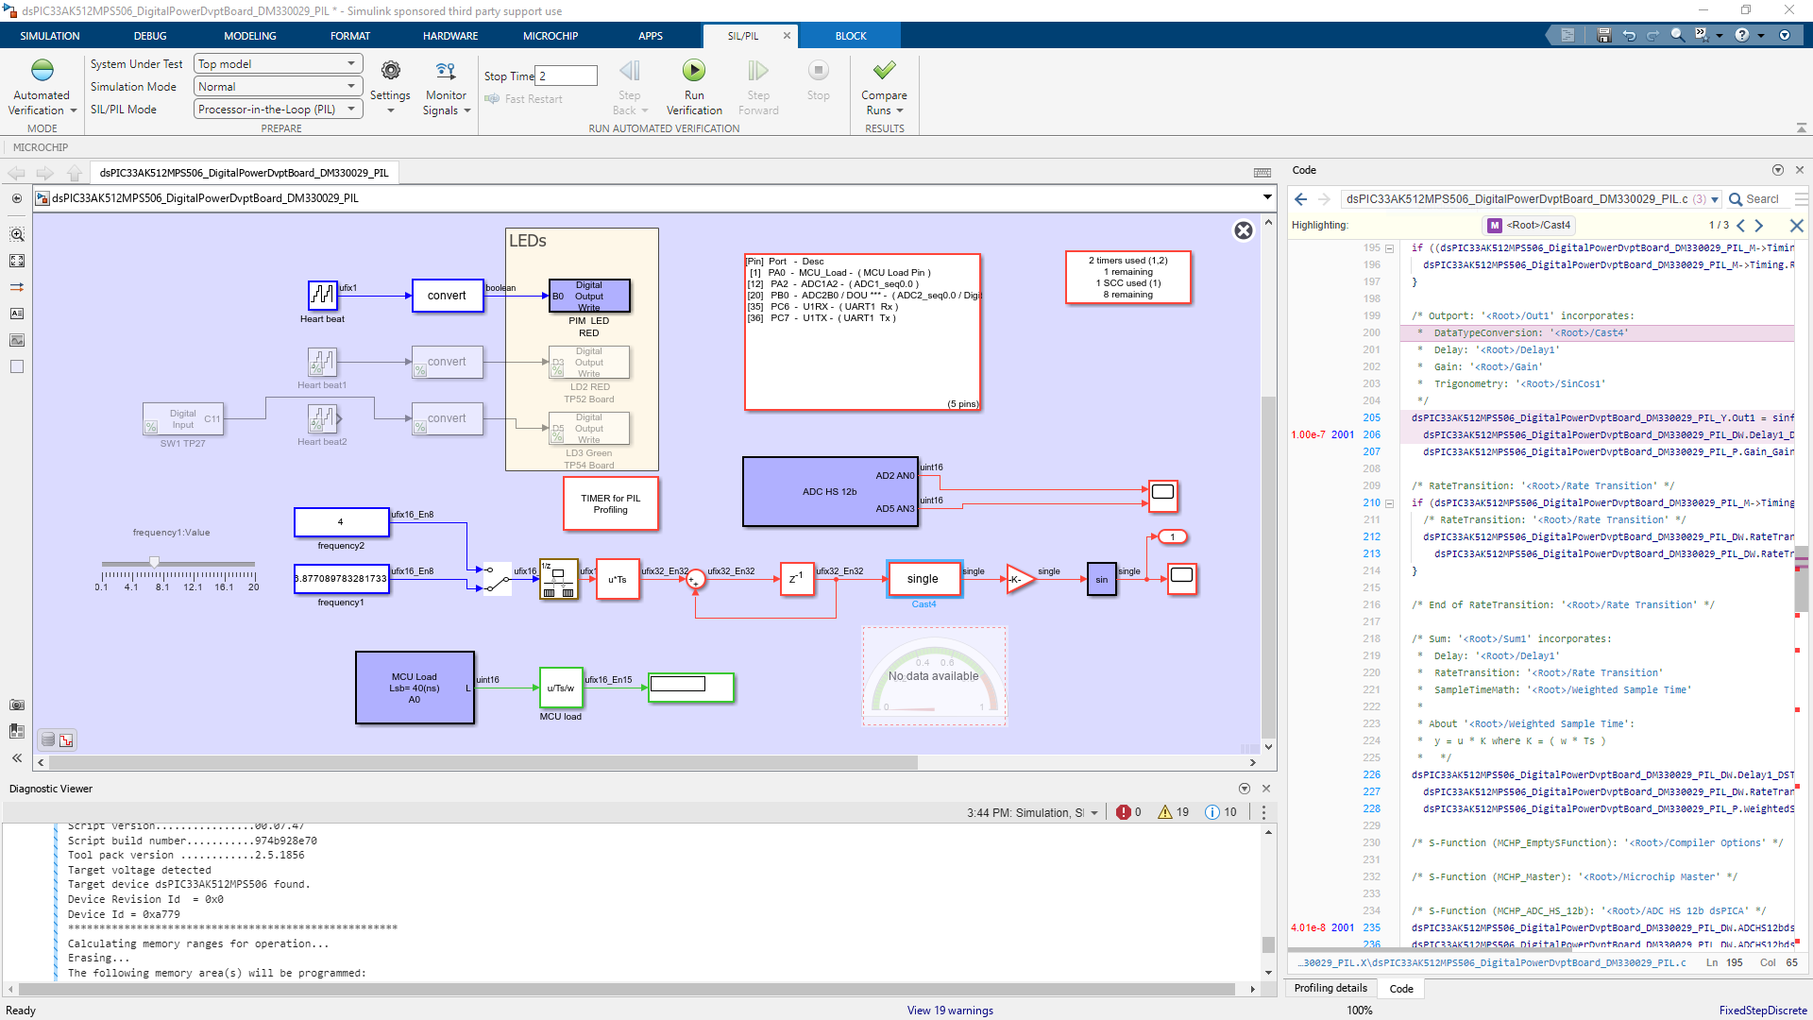This screenshot has height=1020, width=1813.
Task: Switch to the HARDWARE ribbon tab
Action: point(450,36)
